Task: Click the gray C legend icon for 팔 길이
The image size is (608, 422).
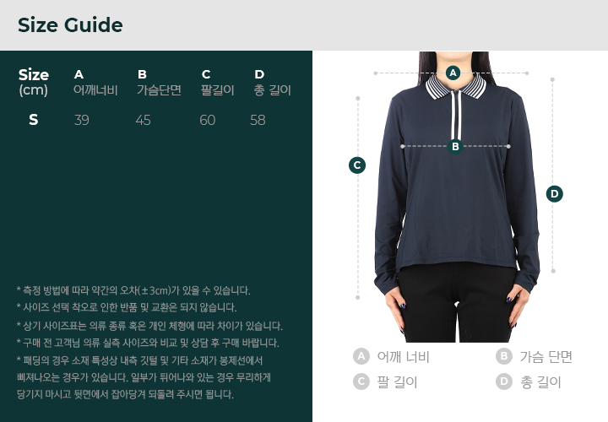Action: 361,381
